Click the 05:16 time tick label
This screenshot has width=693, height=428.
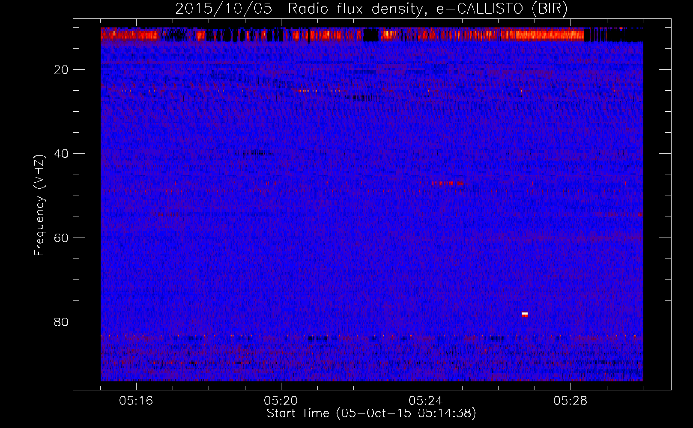136,401
